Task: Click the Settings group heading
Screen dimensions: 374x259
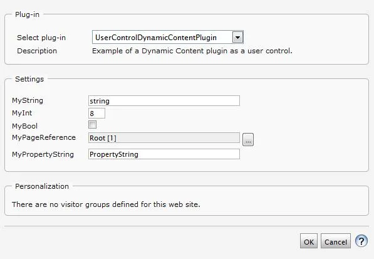Action: point(29,79)
